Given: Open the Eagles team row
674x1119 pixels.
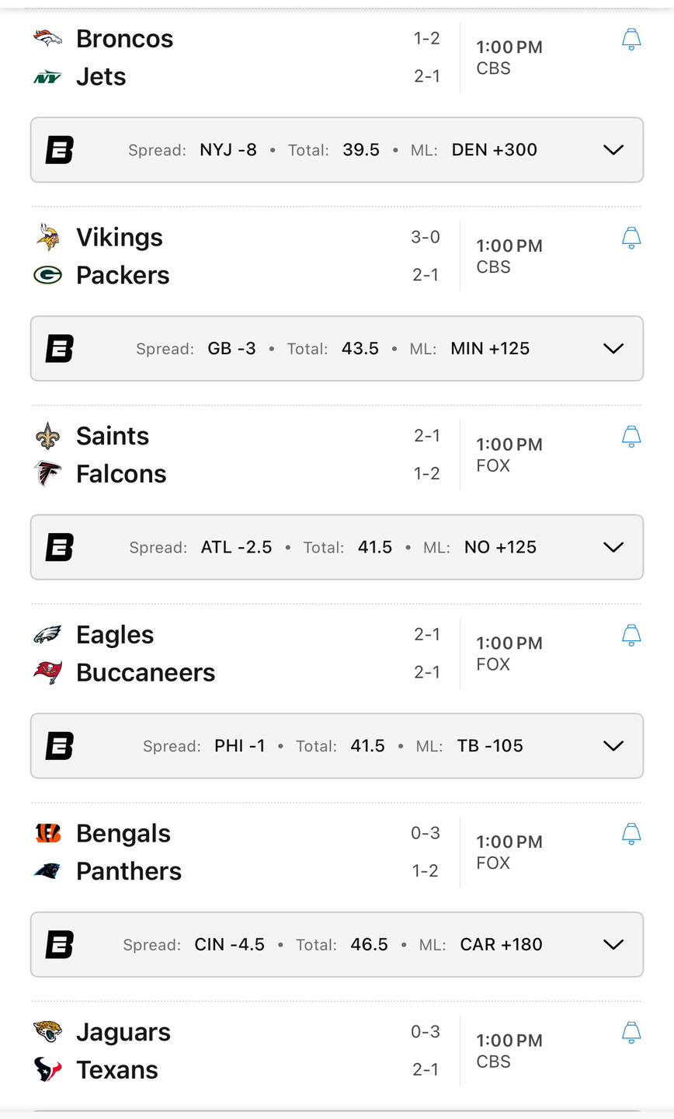Looking at the screenshot, I should [x=238, y=635].
